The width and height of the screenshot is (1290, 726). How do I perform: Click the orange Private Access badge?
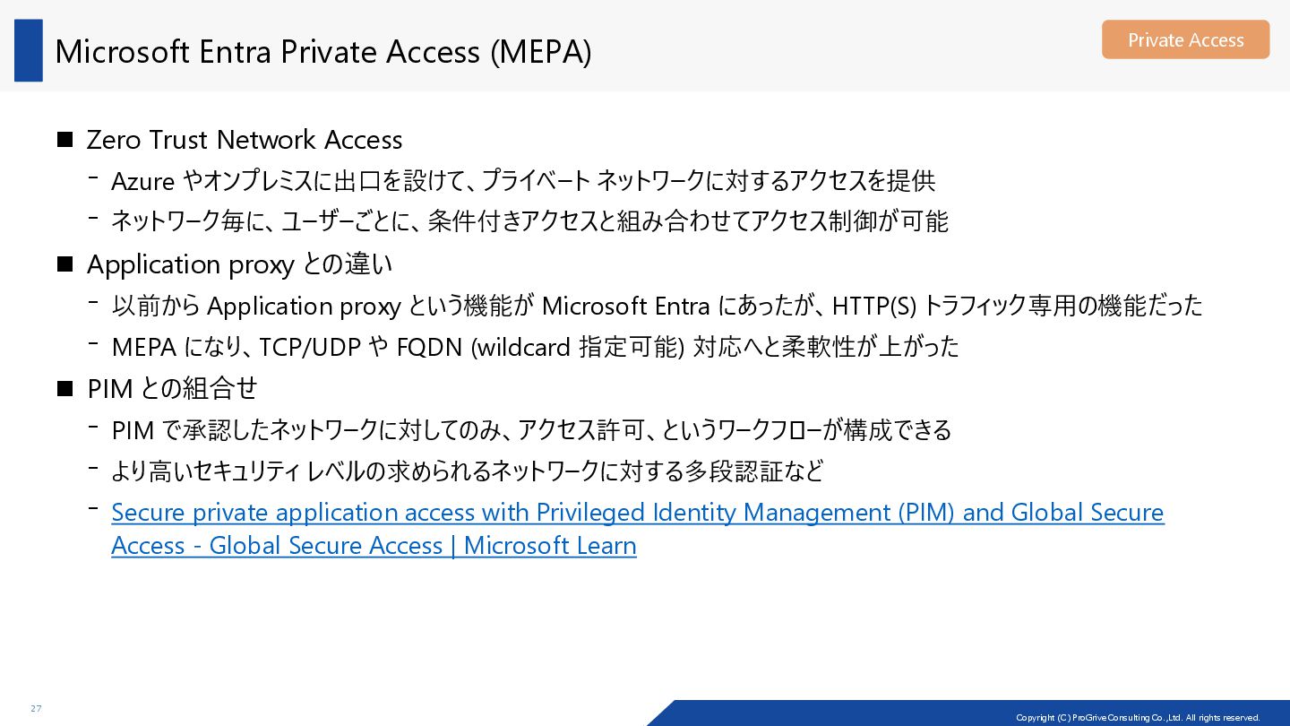1185,40
